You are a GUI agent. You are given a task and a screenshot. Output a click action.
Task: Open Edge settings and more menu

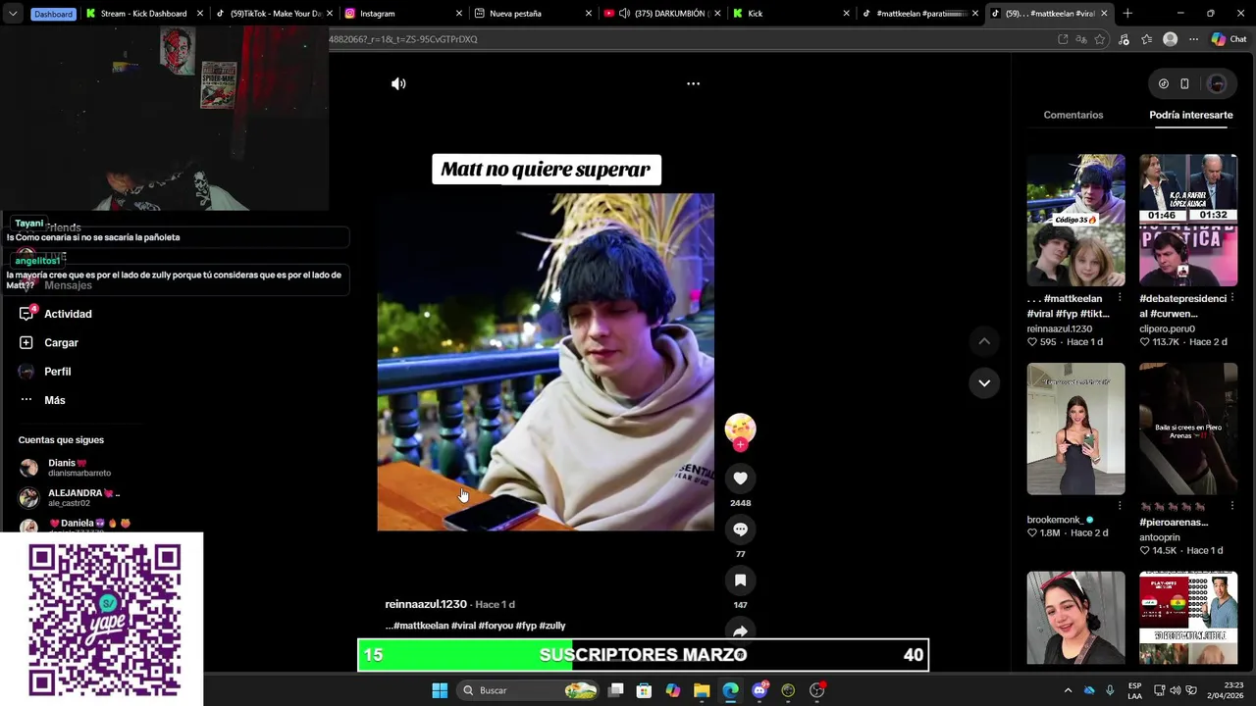(1193, 39)
